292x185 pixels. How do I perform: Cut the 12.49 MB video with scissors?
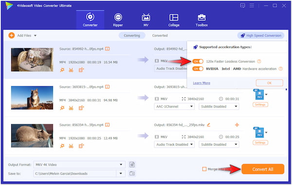(71, 146)
